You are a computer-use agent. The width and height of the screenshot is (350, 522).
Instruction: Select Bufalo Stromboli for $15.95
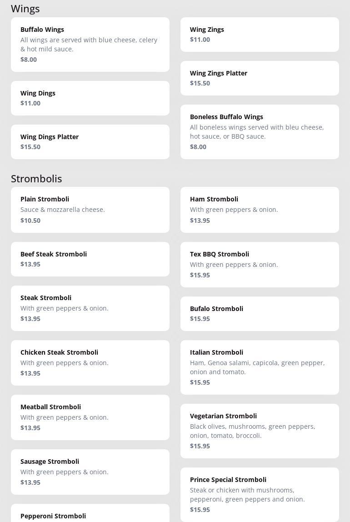[x=260, y=314]
